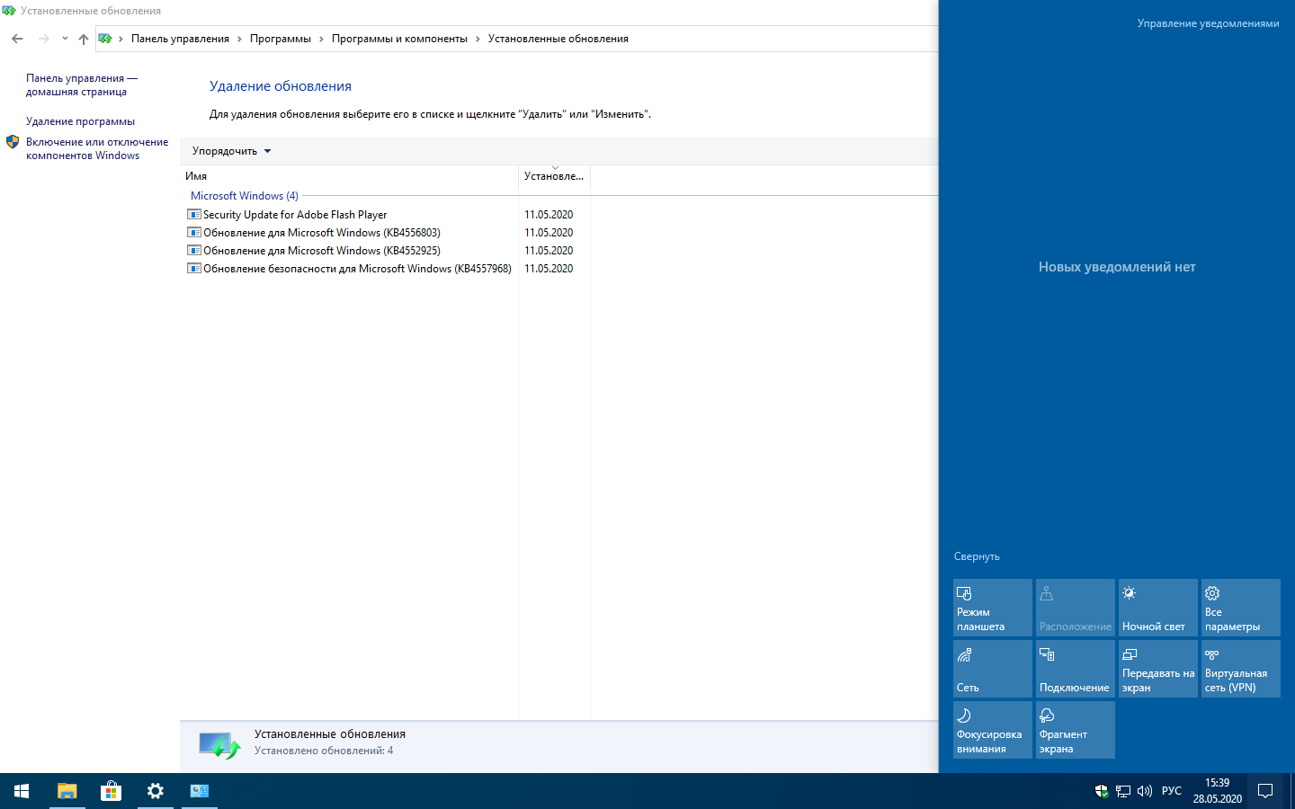This screenshot has height=809, width=1295.
Task: Sort by the Имя column header
Action: (x=349, y=176)
